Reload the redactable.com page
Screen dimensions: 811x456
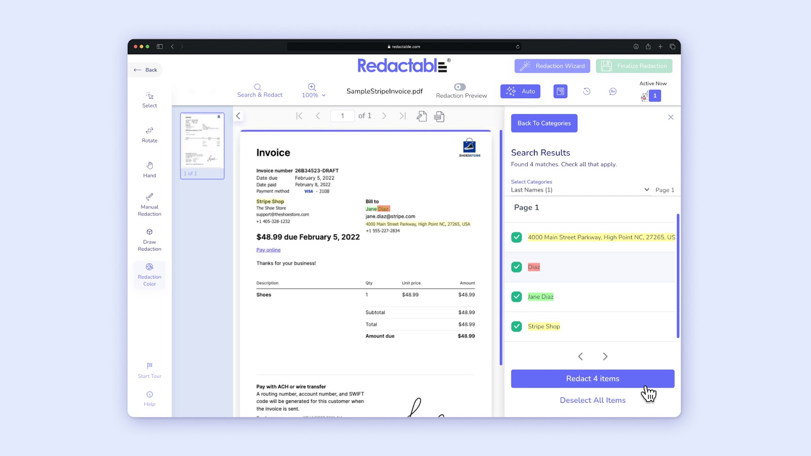click(518, 47)
